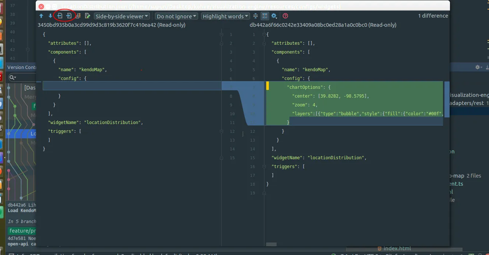Click the go-to-changed-file list icon

(x=78, y=16)
